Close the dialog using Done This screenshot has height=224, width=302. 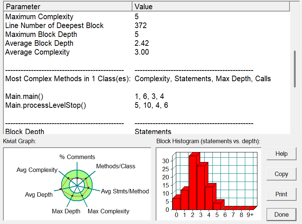coord(281,214)
